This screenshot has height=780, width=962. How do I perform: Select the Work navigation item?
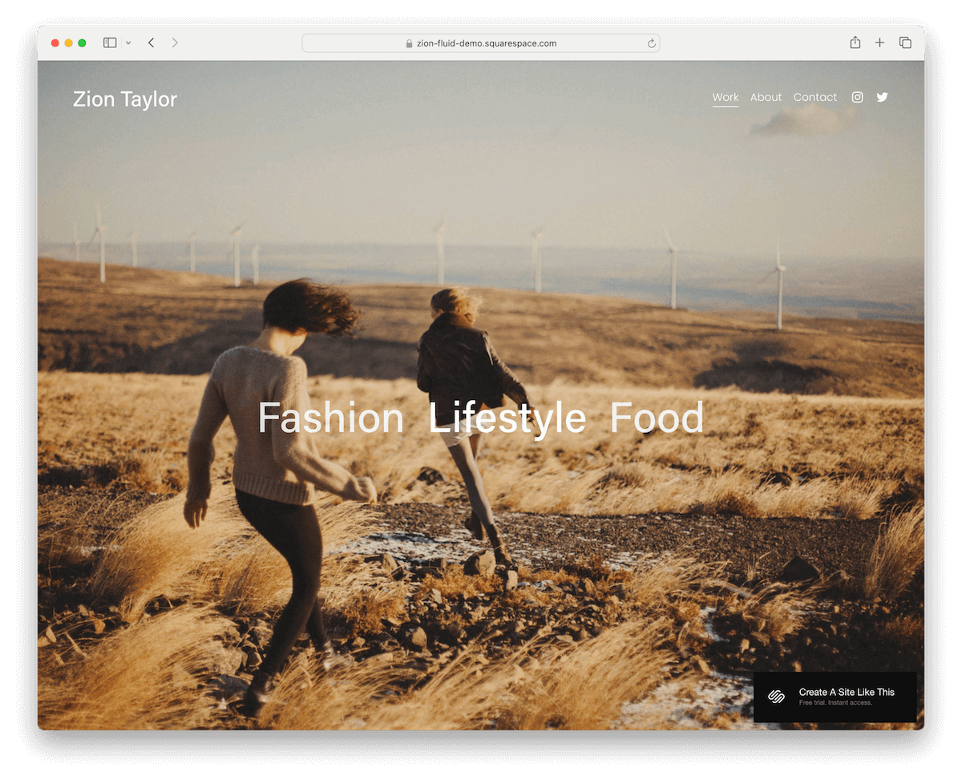(726, 97)
